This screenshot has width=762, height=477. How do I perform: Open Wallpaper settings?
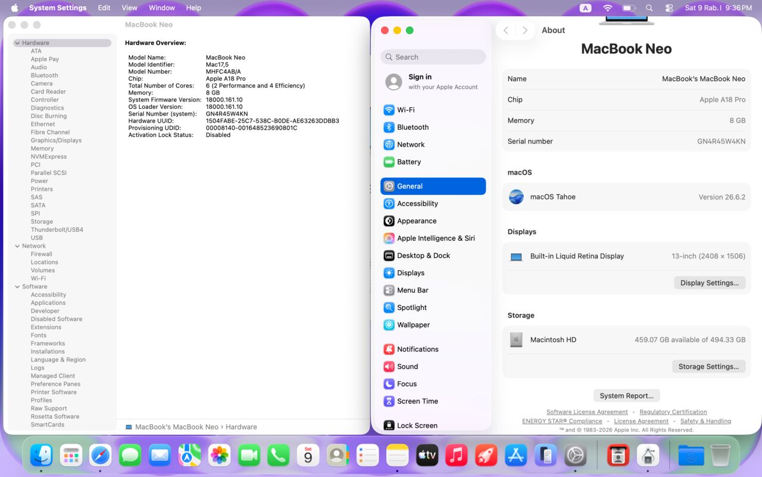tap(433, 324)
